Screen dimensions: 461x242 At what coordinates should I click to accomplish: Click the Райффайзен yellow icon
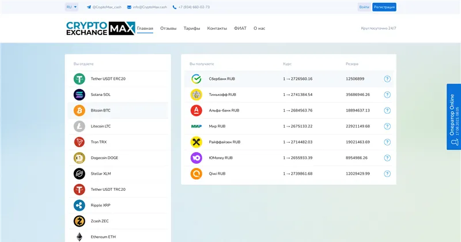click(x=196, y=142)
